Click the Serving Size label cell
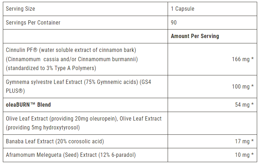Viewport: 260px width, 165px height. tap(85, 9)
